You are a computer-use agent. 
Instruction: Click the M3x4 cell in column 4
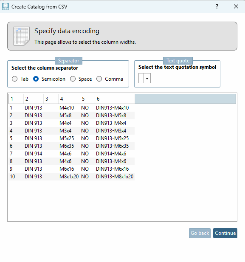point(69,131)
